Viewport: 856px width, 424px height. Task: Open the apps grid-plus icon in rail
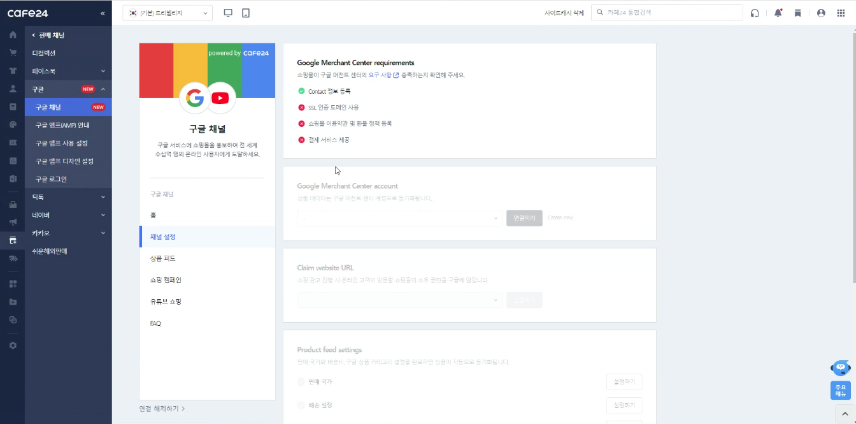coord(13,284)
